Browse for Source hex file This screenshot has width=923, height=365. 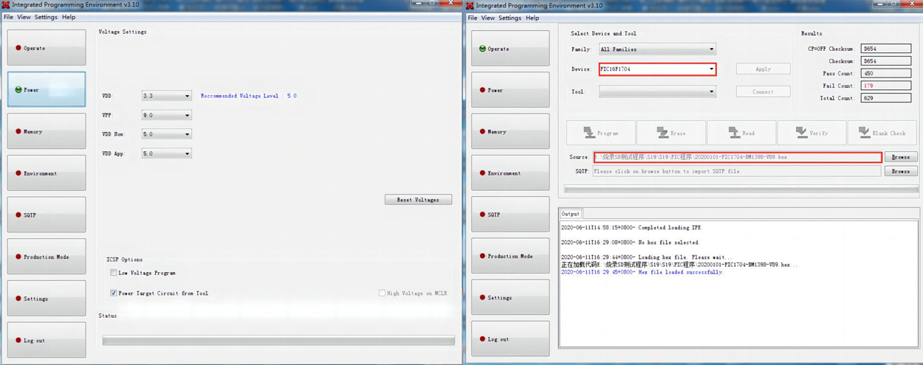pyautogui.click(x=901, y=157)
